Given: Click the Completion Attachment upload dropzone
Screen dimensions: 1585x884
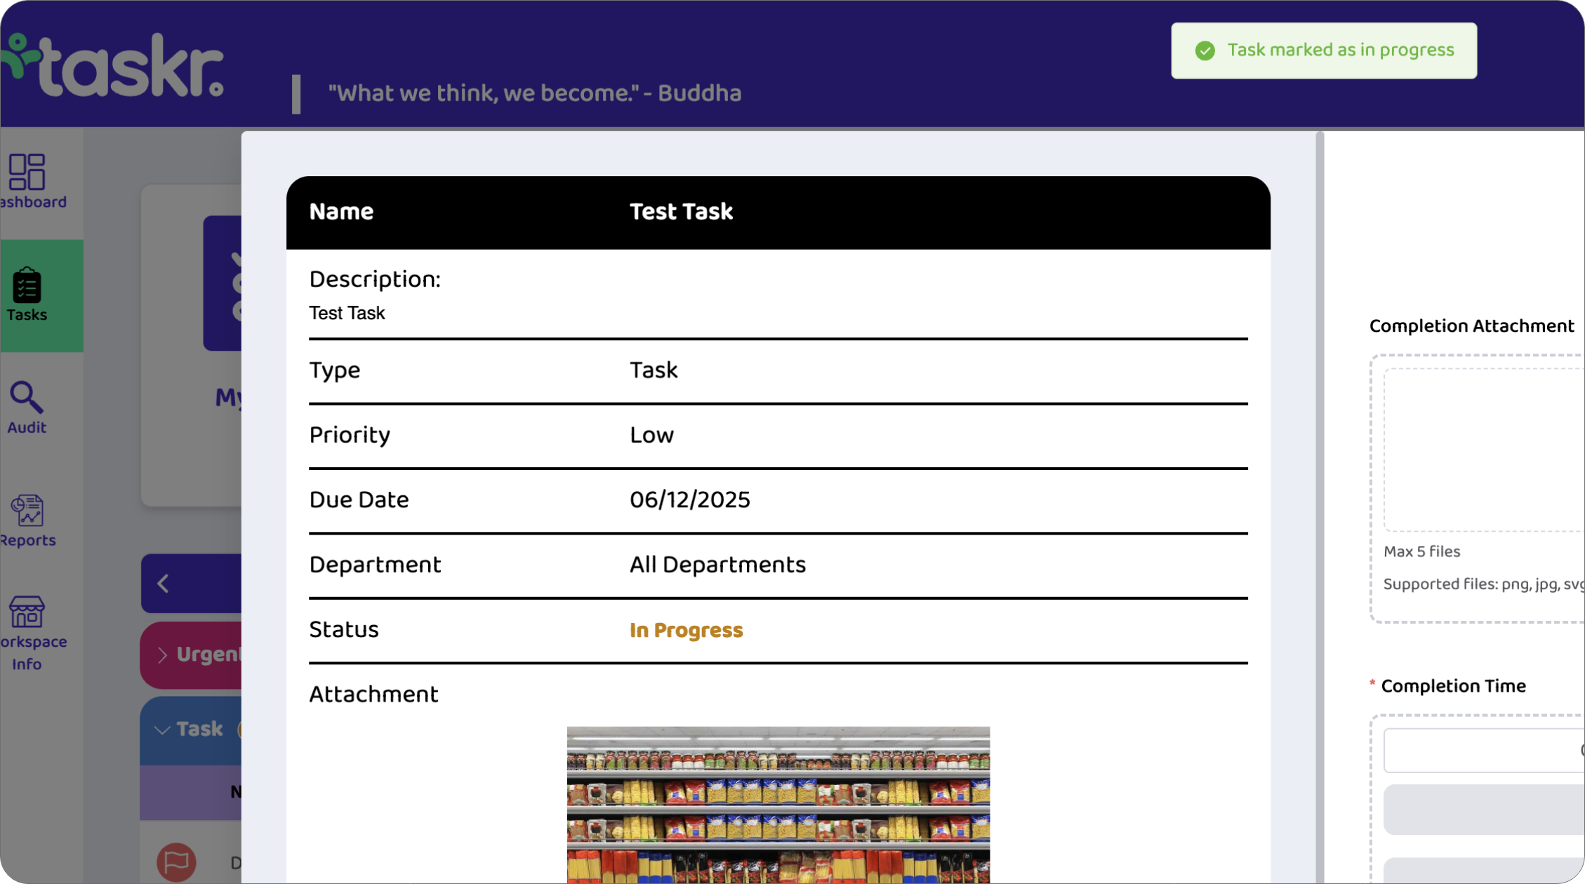Looking at the screenshot, I should tap(1481, 449).
